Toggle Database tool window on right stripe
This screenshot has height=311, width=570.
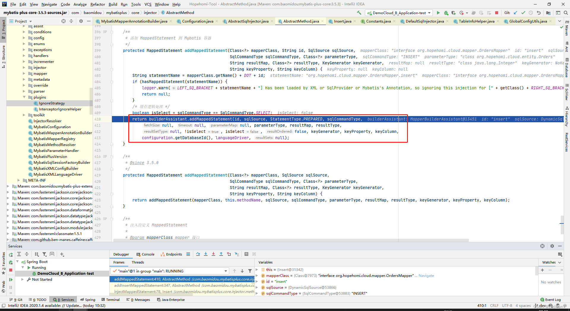pos(567,68)
